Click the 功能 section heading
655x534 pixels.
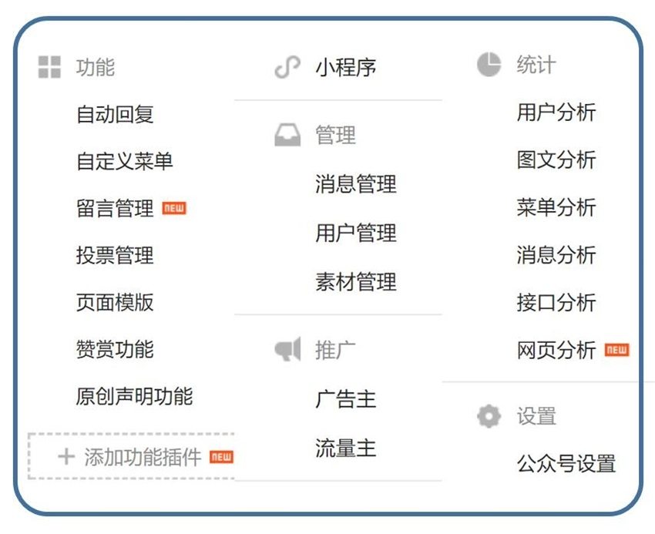[x=96, y=67]
